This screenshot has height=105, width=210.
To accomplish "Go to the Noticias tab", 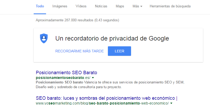I will point(101,6).
